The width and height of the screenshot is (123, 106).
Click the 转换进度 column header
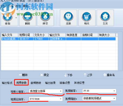tap(74, 35)
